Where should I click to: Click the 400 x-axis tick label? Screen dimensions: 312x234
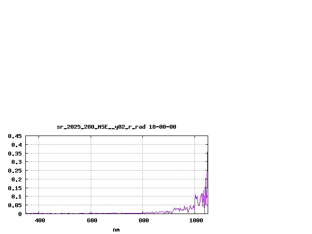(x=39, y=221)
